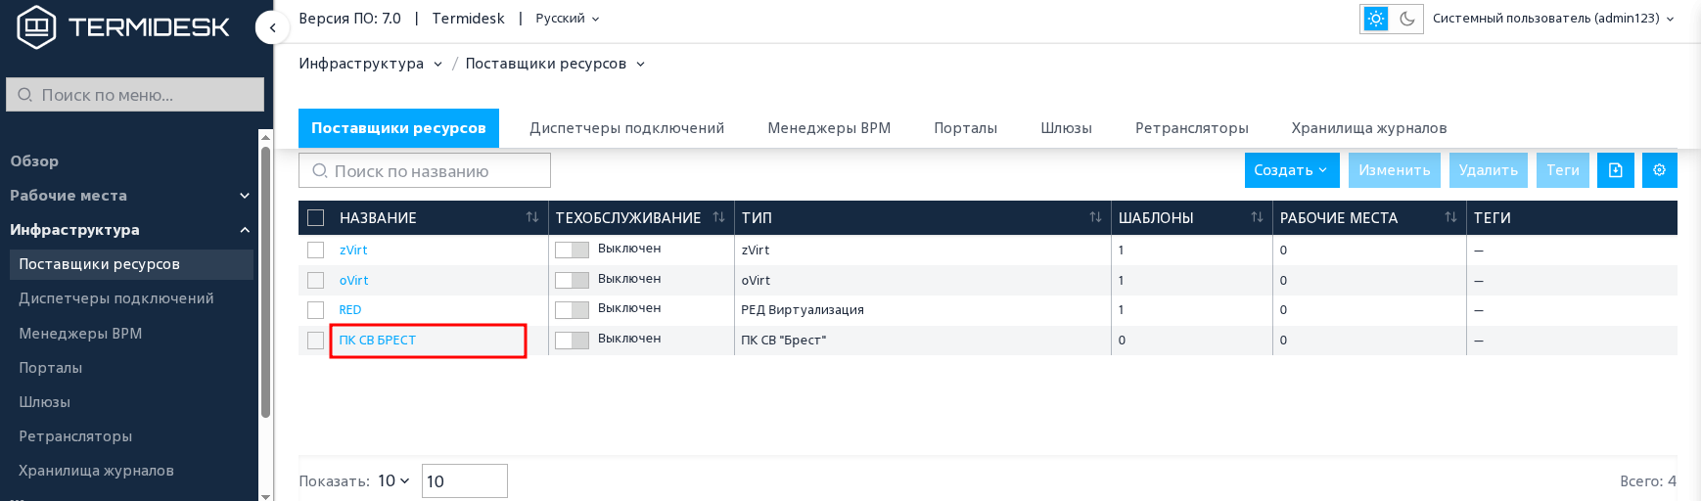Select Ретрансляторы in sidebar
The image size is (1701, 501).
(x=75, y=436)
